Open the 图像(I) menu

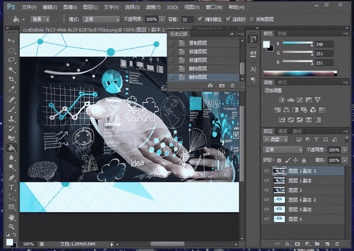tap(70, 7)
